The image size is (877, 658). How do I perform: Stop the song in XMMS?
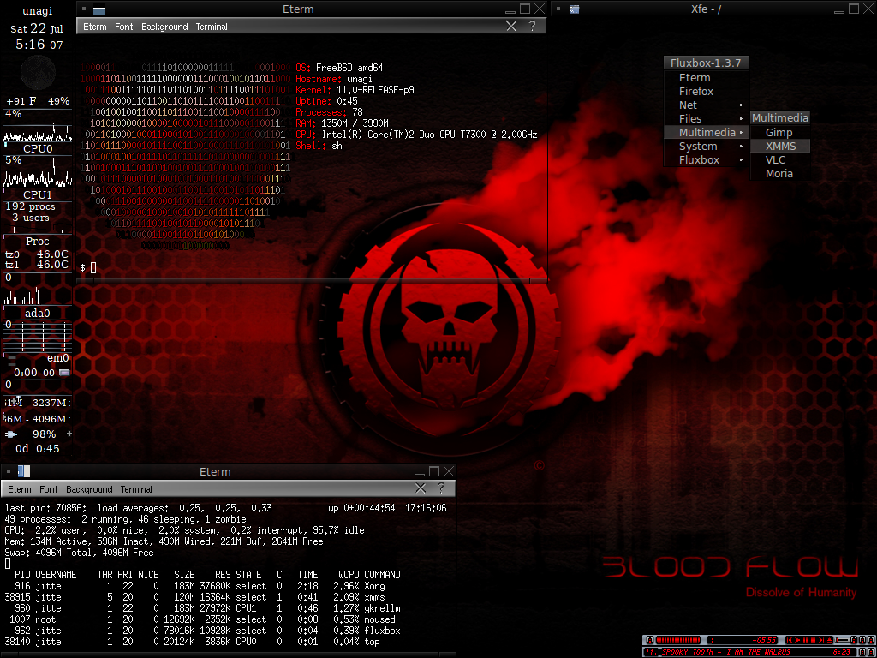[813, 640]
